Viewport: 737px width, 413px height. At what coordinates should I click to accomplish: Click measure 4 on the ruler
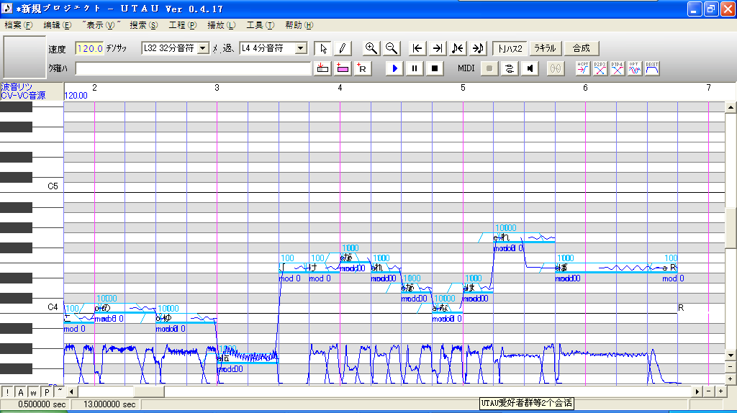click(340, 88)
